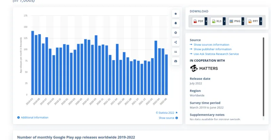Viewport: 271px width, 140px height.
Task: Click the last bar for 2022-06
Action: pos(166,75)
